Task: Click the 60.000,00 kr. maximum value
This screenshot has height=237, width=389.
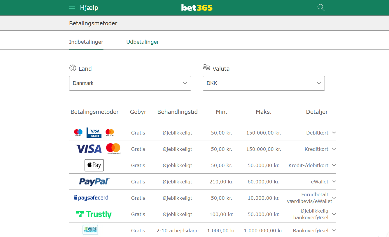Action: pyautogui.click(x=264, y=182)
